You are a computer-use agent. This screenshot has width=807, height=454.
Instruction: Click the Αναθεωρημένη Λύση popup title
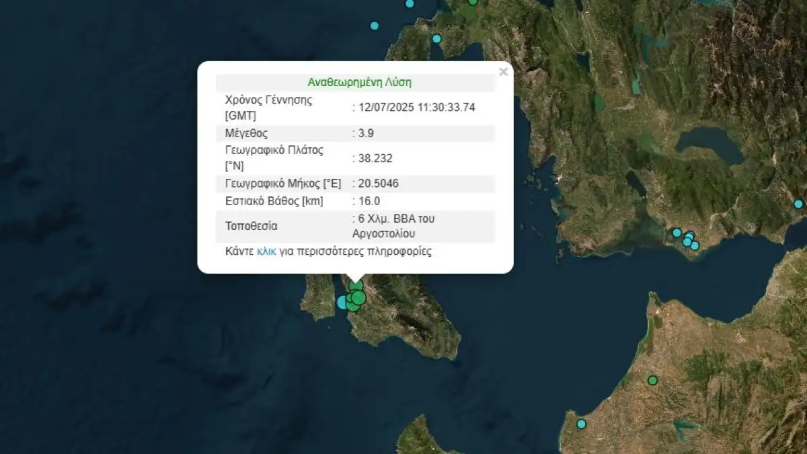pos(360,82)
